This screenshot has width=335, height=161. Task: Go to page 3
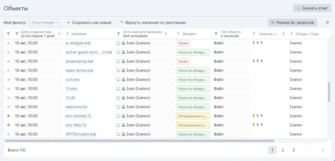point(293,150)
